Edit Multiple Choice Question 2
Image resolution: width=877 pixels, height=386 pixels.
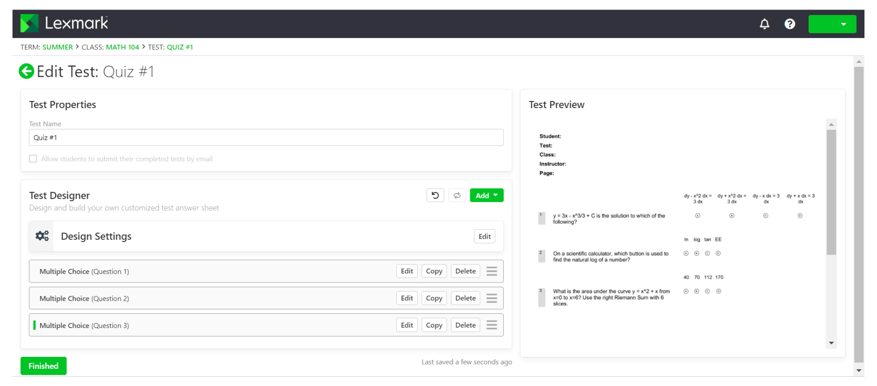click(x=407, y=298)
